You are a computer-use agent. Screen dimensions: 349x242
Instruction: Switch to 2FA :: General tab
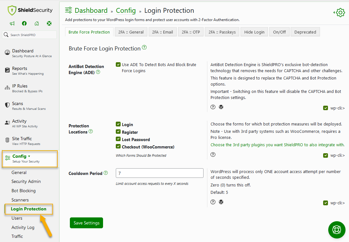[131, 32]
